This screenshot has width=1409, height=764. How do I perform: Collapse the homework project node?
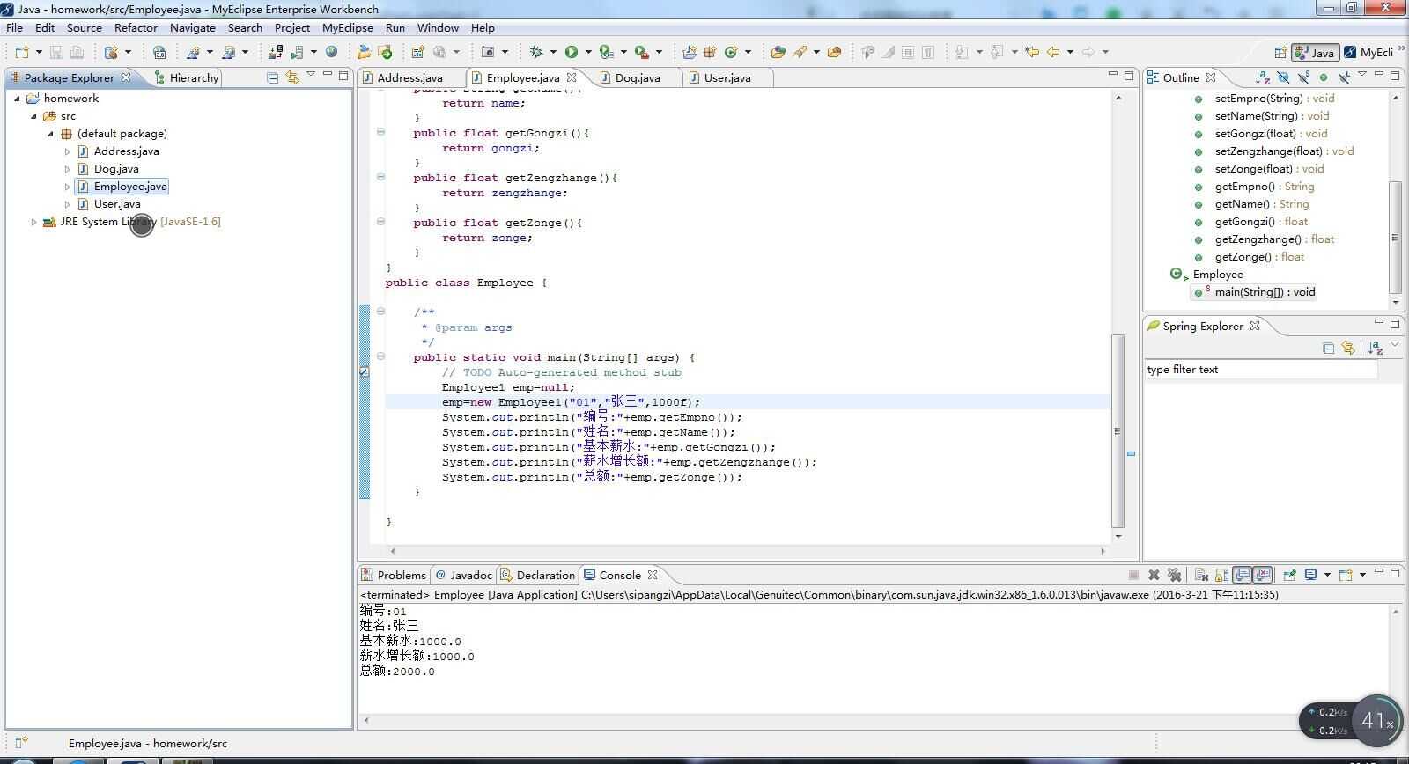click(17, 99)
